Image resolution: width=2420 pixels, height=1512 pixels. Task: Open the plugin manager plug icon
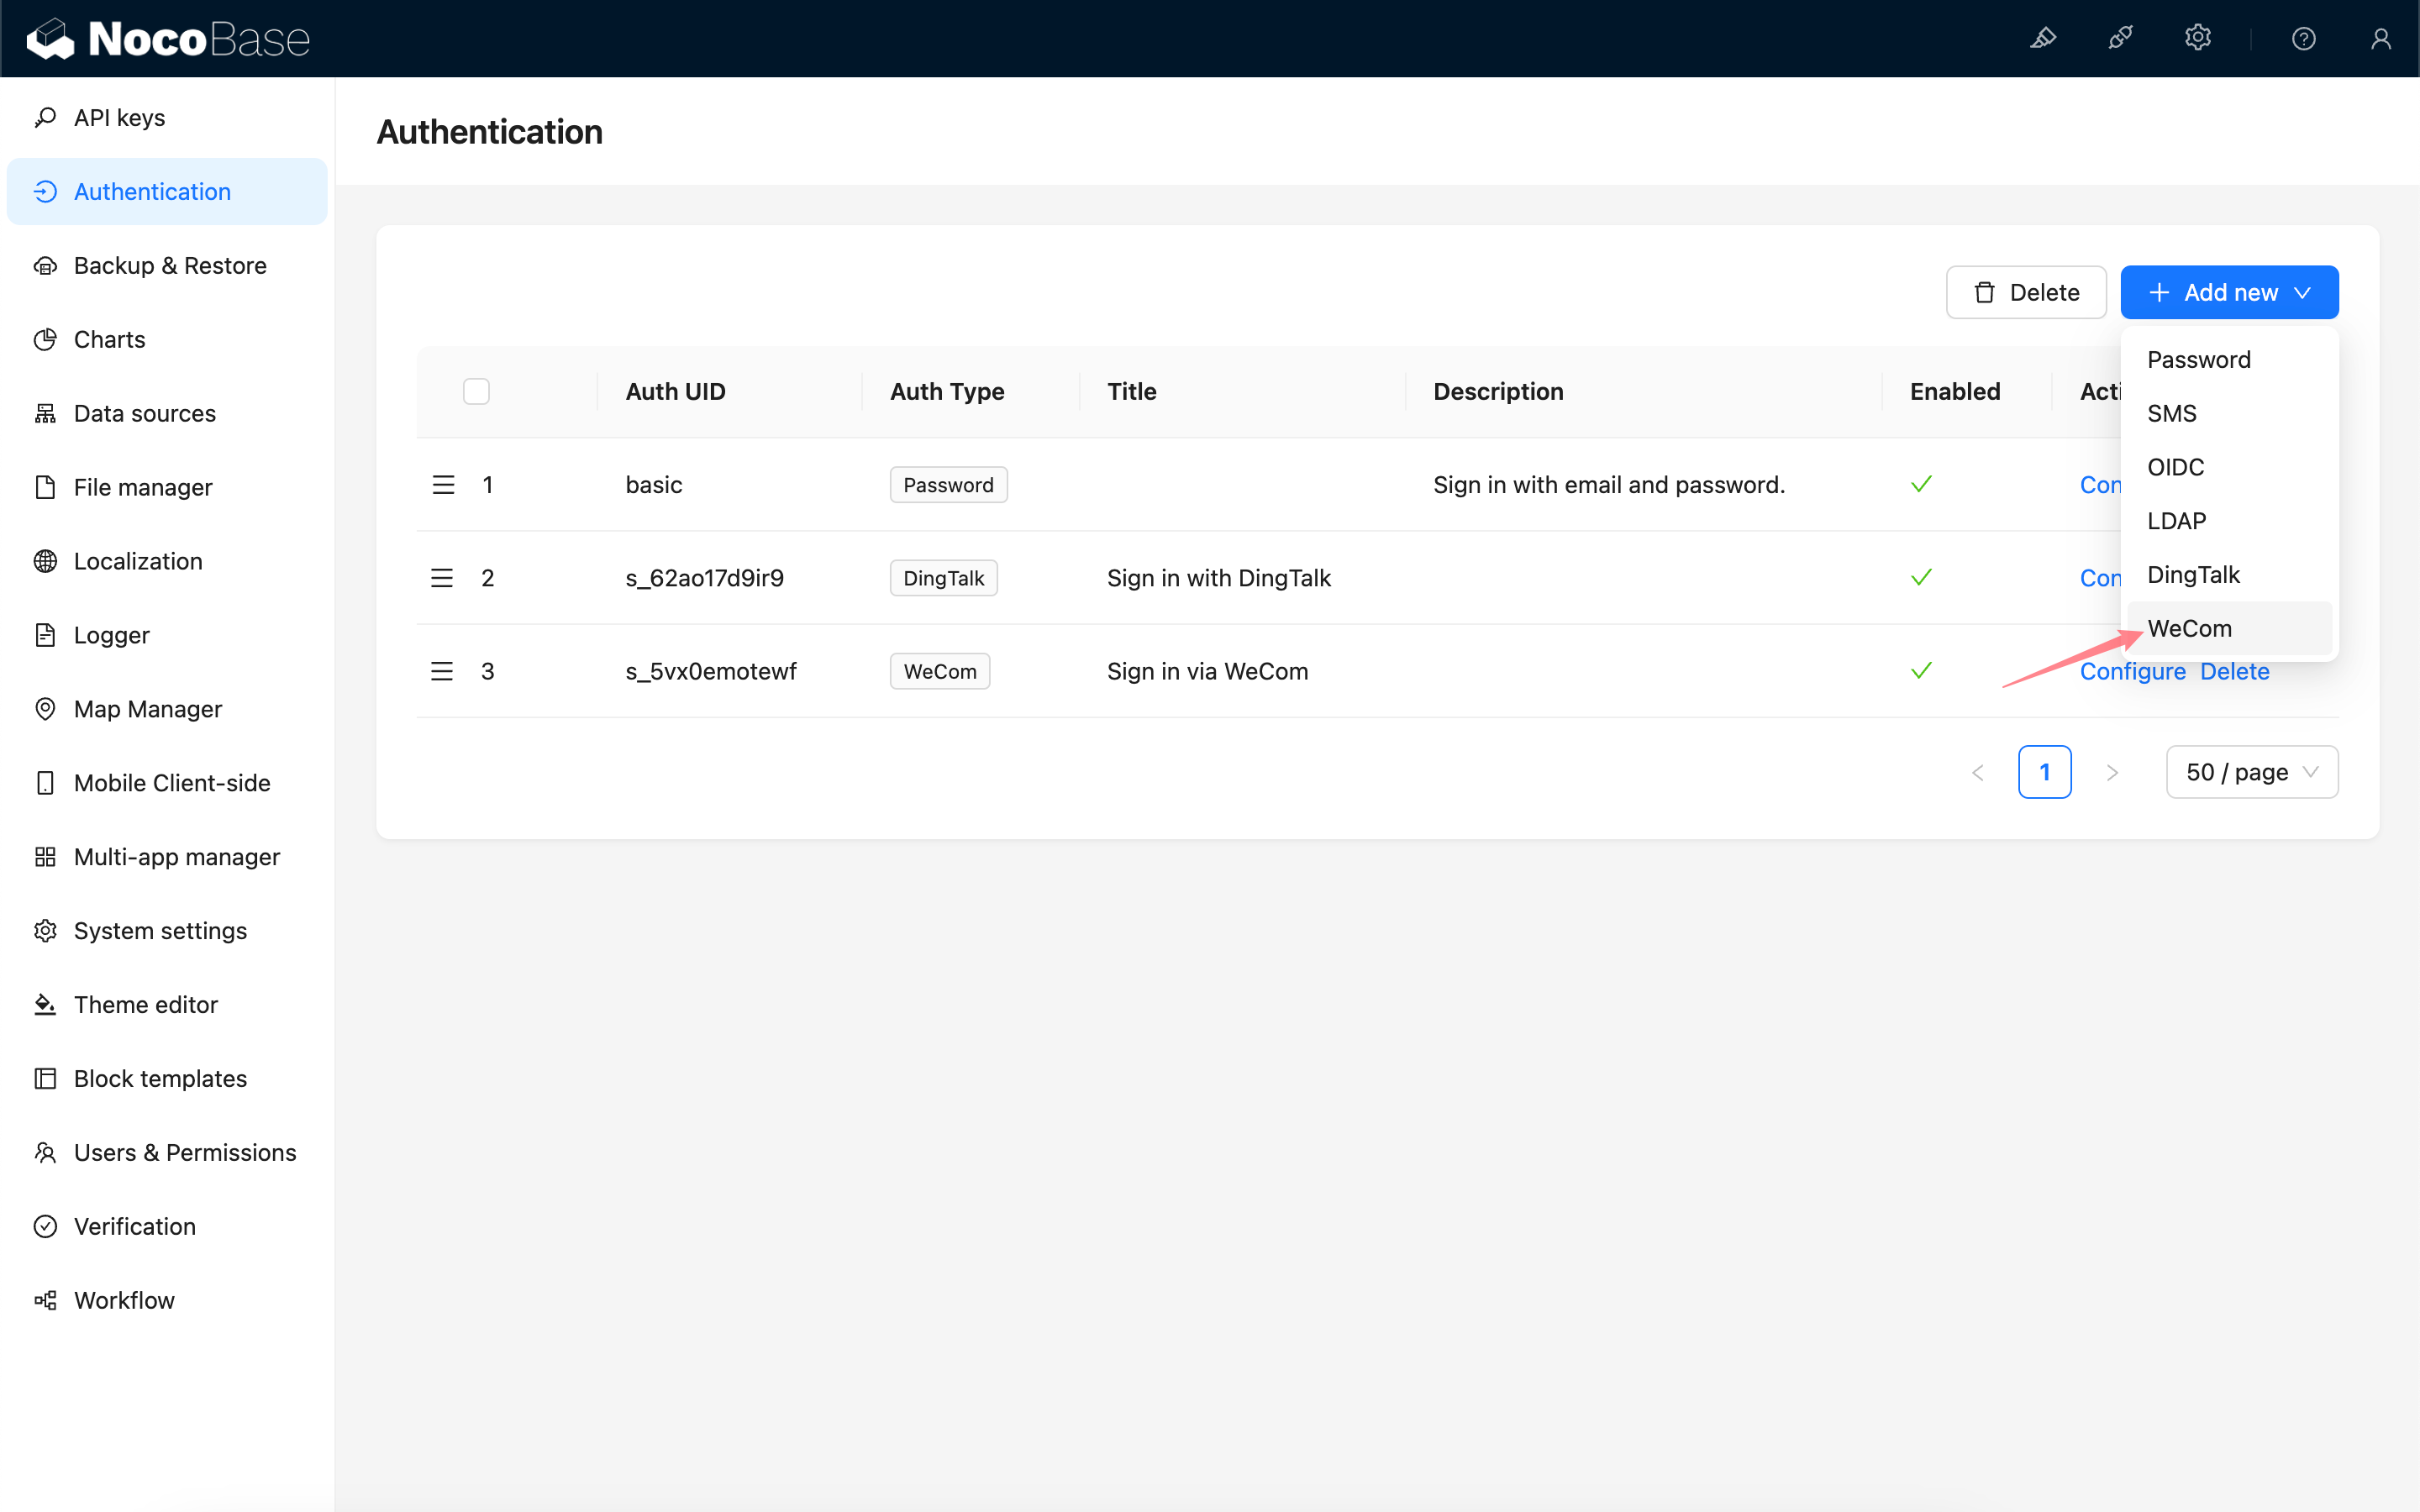[x=2120, y=38]
